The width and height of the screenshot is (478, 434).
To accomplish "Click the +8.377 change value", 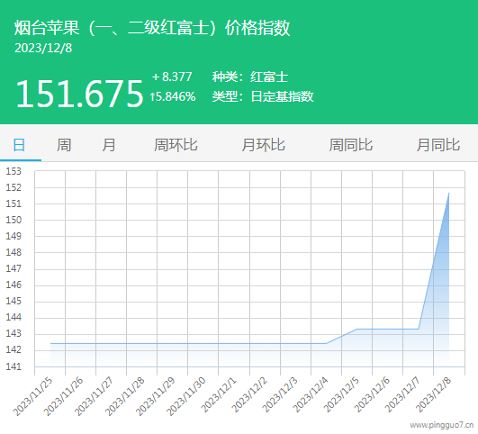I will click(172, 77).
